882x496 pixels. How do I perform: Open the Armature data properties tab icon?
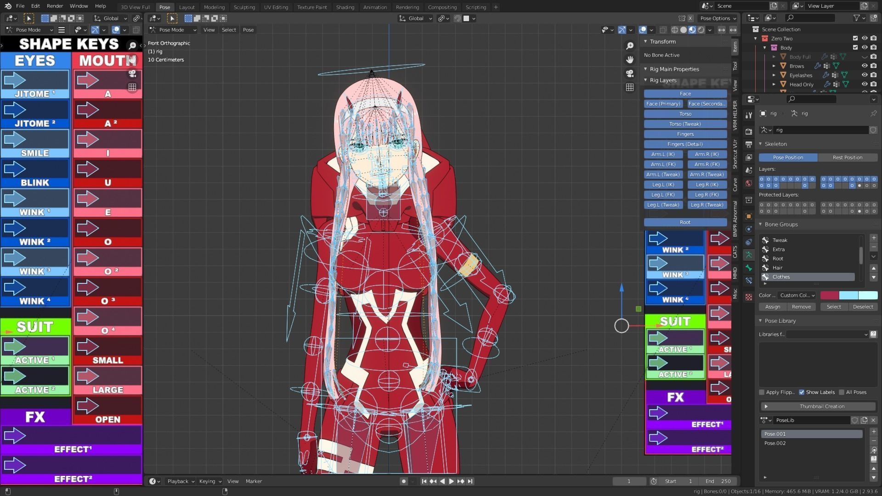pyautogui.click(x=749, y=254)
